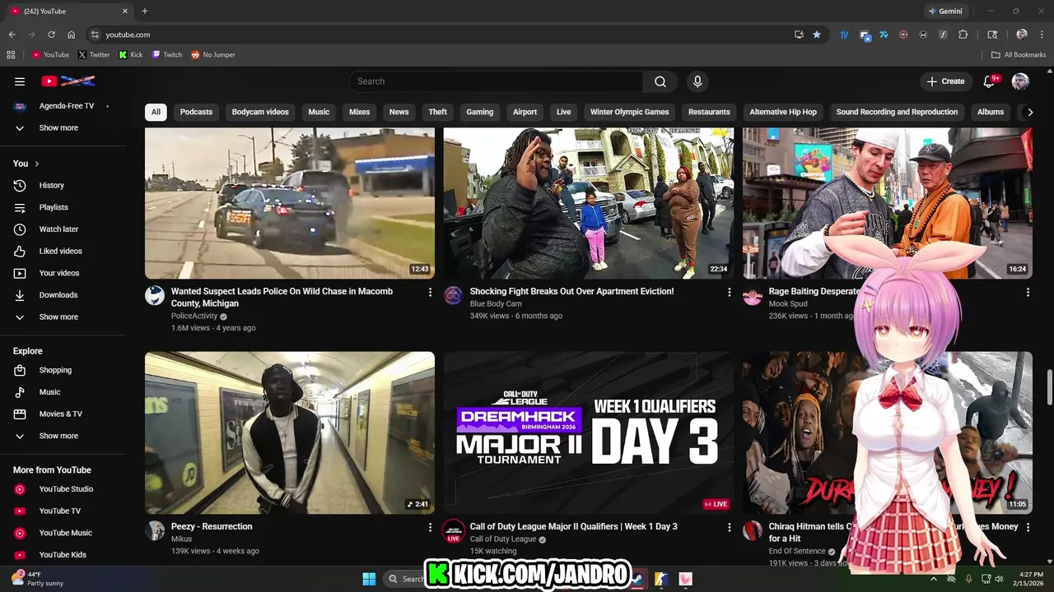
Task: Open the Gemini button in Chrome
Action: (x=944, y=12)
